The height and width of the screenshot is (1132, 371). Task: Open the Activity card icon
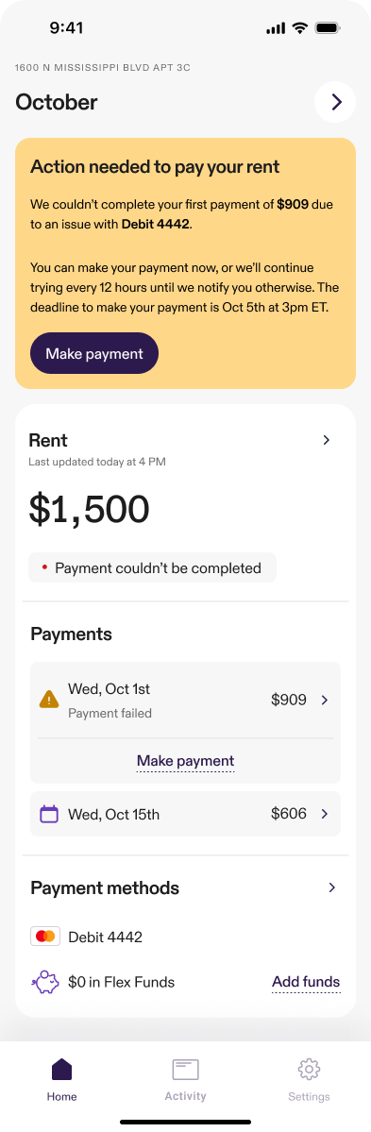(185, 1069)
